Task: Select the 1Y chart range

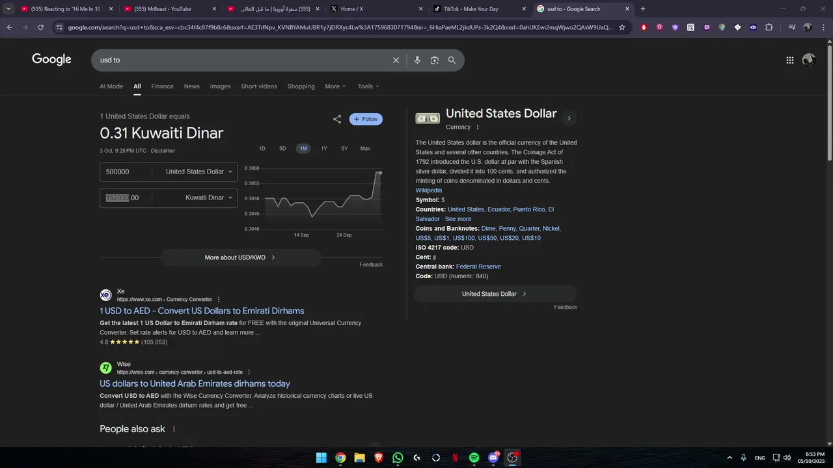Action: 324,149
